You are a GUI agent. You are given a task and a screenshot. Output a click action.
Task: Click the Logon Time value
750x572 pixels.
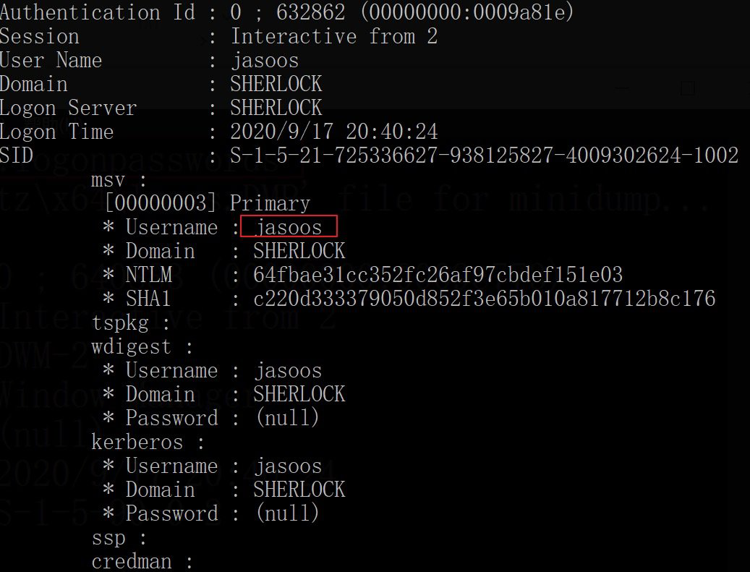click(333, 132)
